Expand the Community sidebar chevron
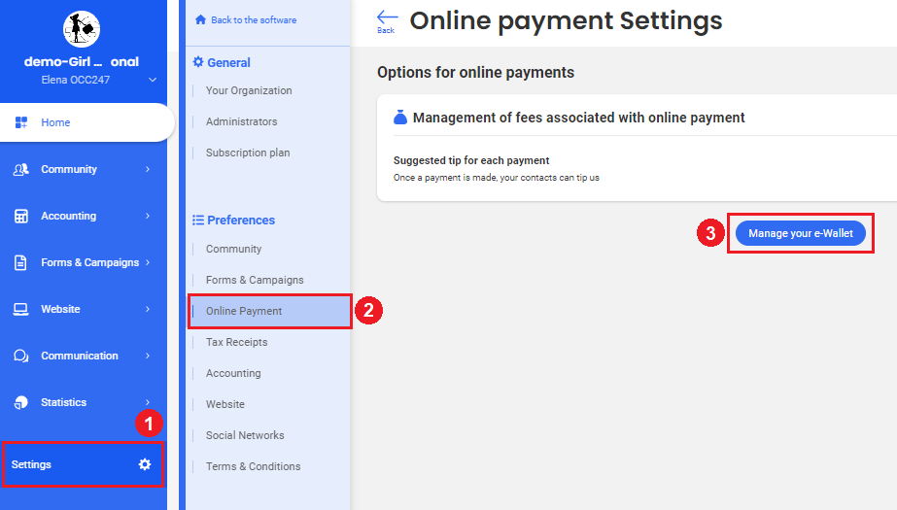Screen dimensions: 897x510 tap(148, 169)
